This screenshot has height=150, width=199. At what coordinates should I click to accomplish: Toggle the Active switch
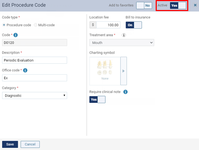pos(178,5)
